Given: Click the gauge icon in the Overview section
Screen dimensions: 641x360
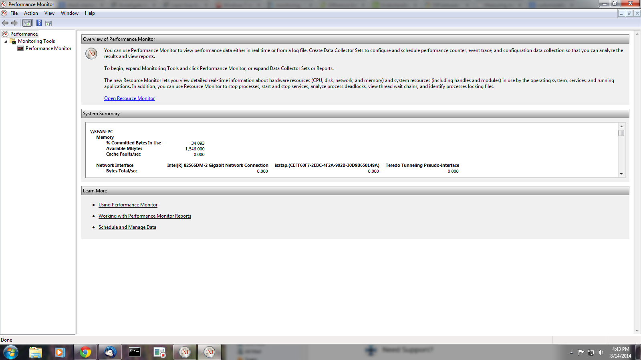Looking at the screenshot, I should pyautogui.click(x=91, y=53).
